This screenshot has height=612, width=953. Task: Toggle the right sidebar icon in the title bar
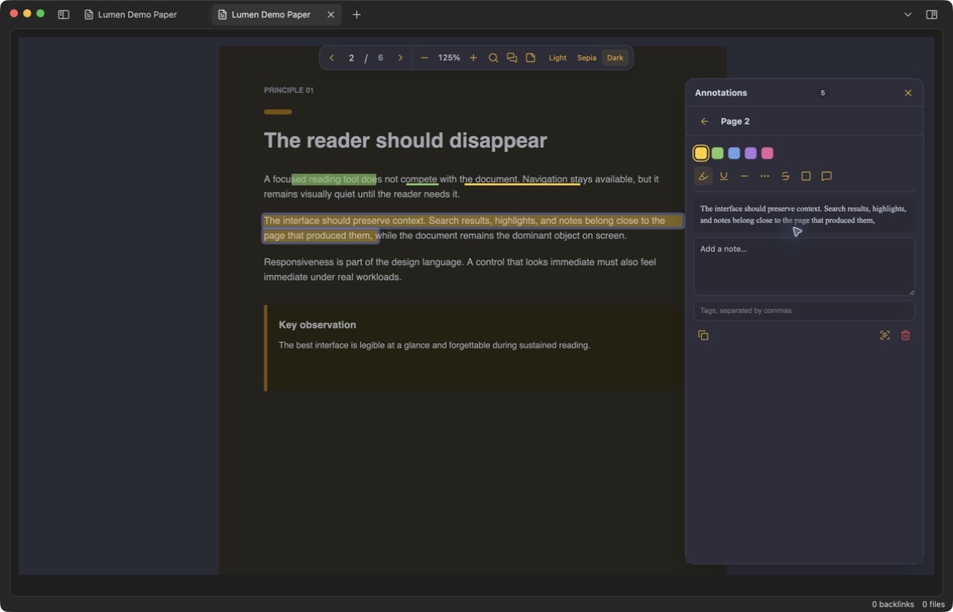point(931,14)
